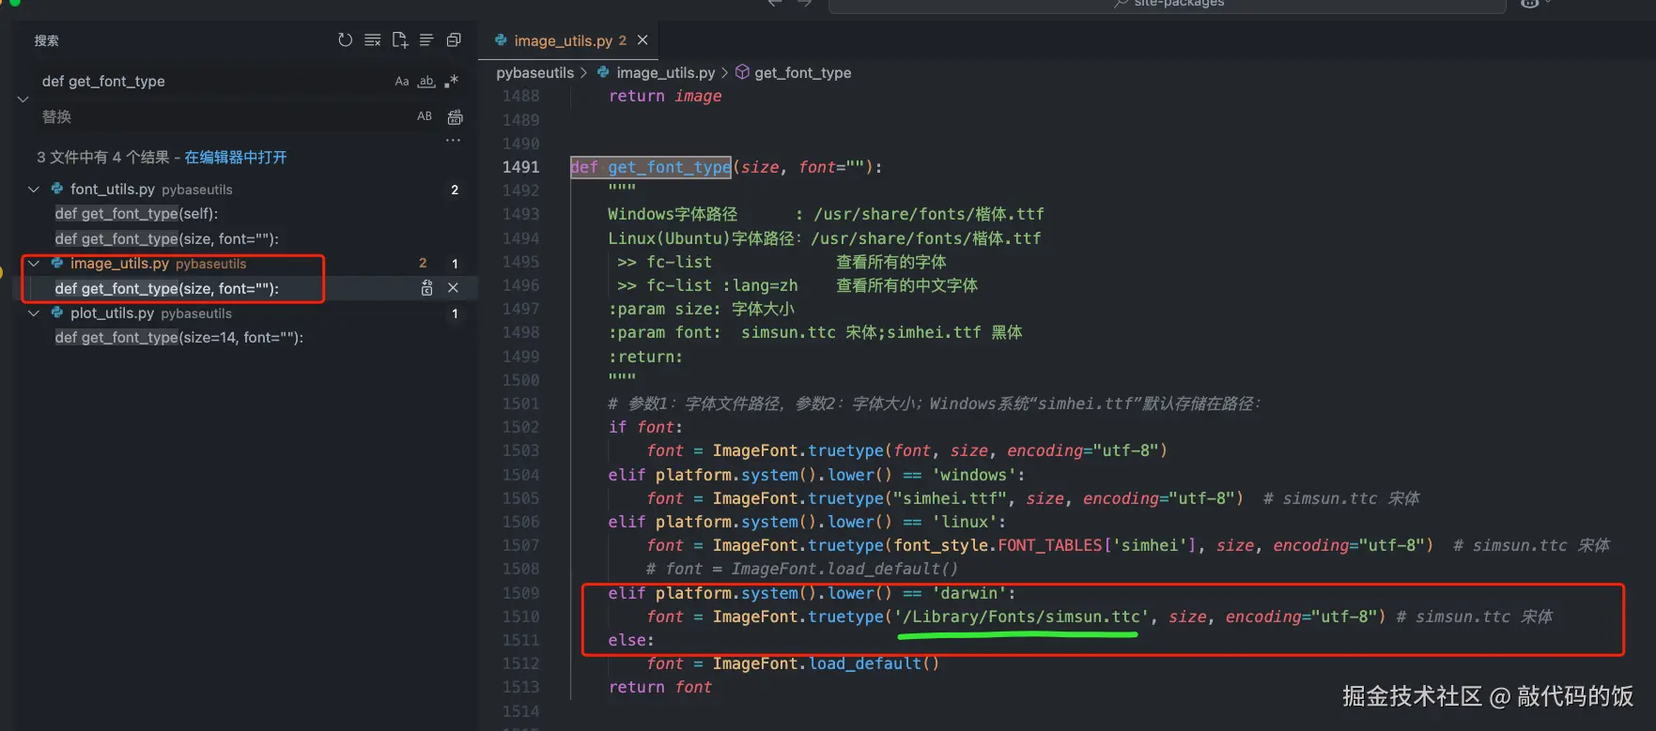Click 'darwin' string on line 1509
This screenshot has height=731, width=1656.
(969, 593)
